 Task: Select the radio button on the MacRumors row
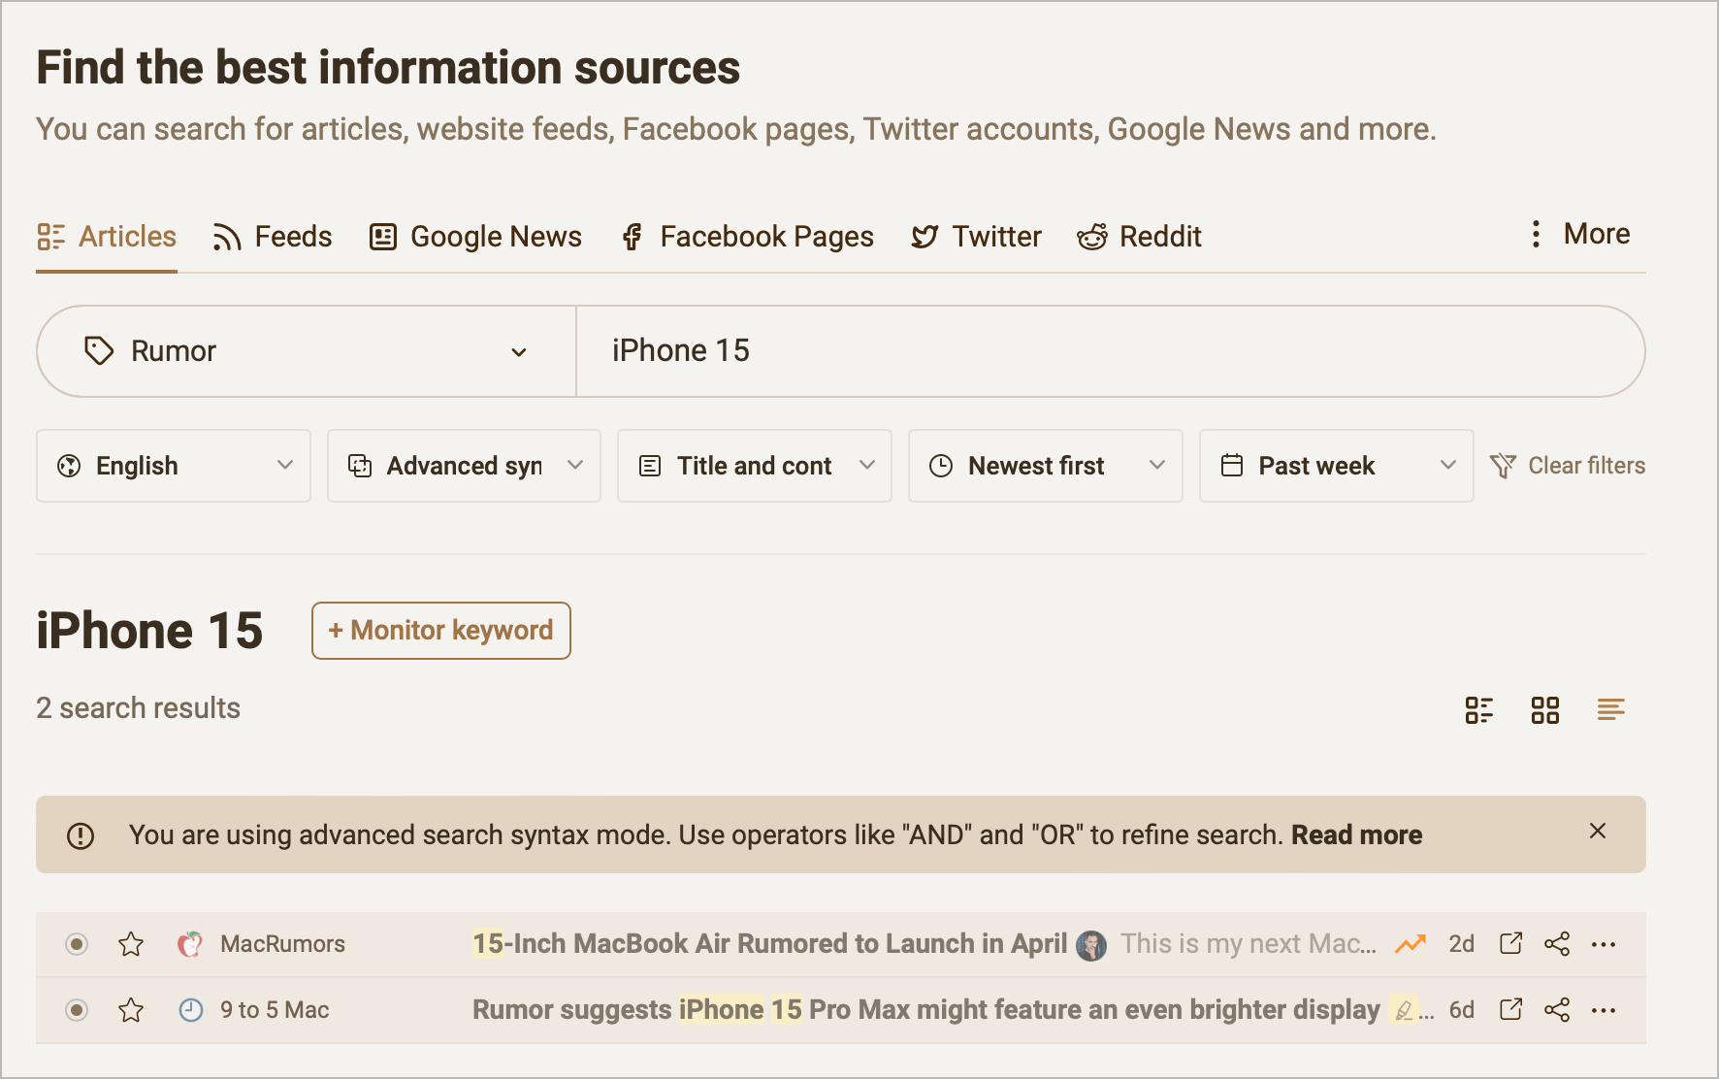tap(77, 943)
